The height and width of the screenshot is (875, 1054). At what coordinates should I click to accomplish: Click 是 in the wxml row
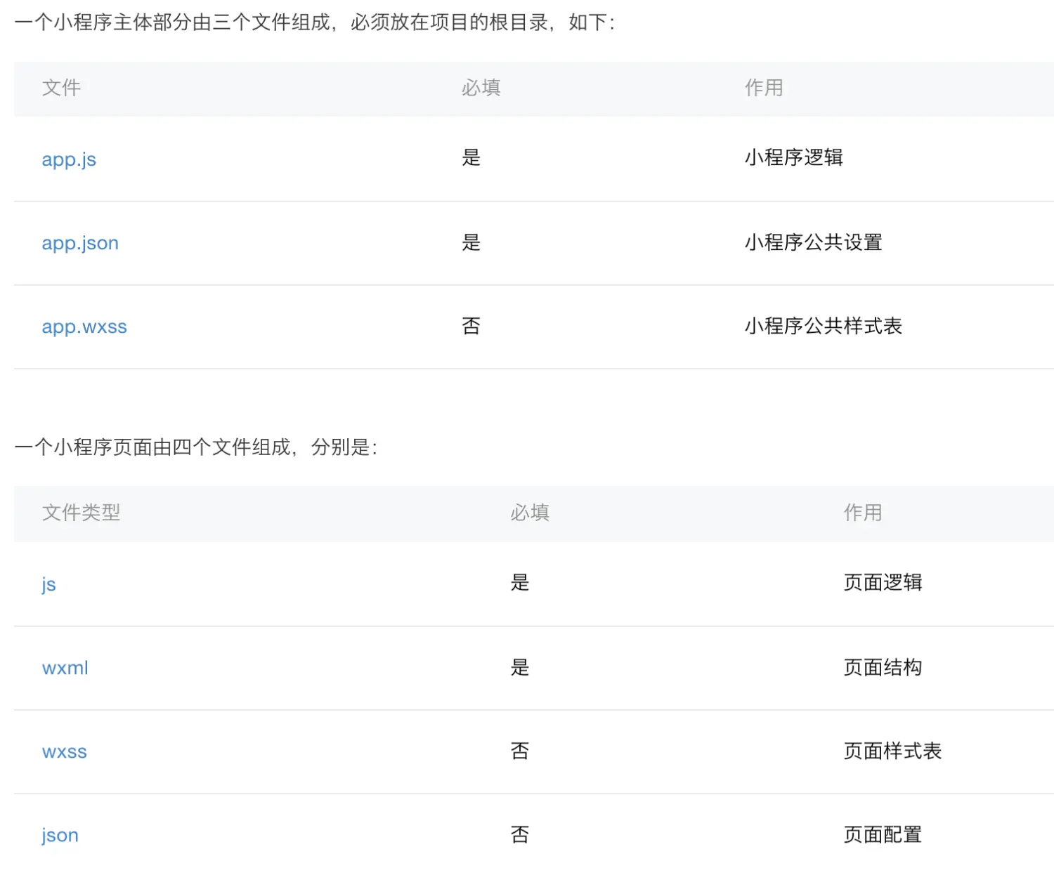tap(520, 667)
